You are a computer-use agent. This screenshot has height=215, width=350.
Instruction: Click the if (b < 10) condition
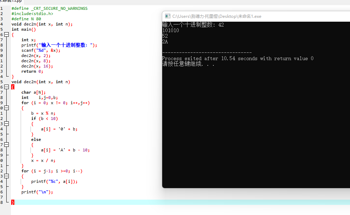click(x=44, y=119)
